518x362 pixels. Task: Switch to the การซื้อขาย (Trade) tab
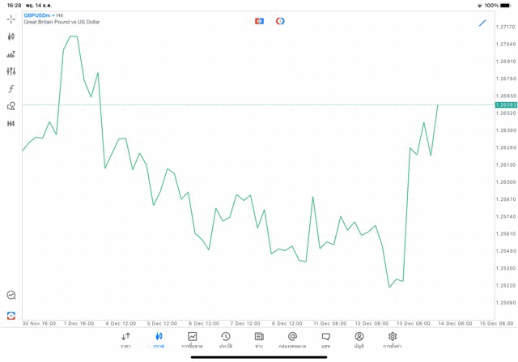pos(192,339)
